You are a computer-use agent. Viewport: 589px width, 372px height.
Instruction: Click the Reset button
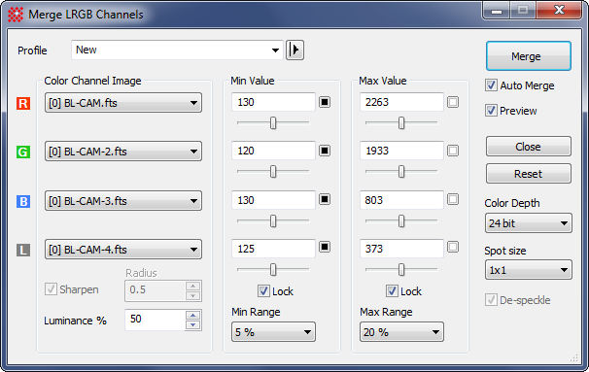pos(529,174)
